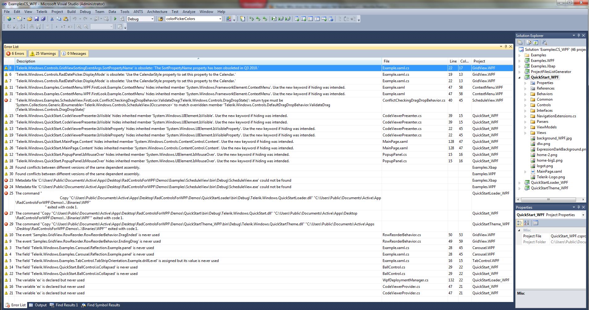Sort errors by Project column header
589x310 pixels.
(492, 61)
